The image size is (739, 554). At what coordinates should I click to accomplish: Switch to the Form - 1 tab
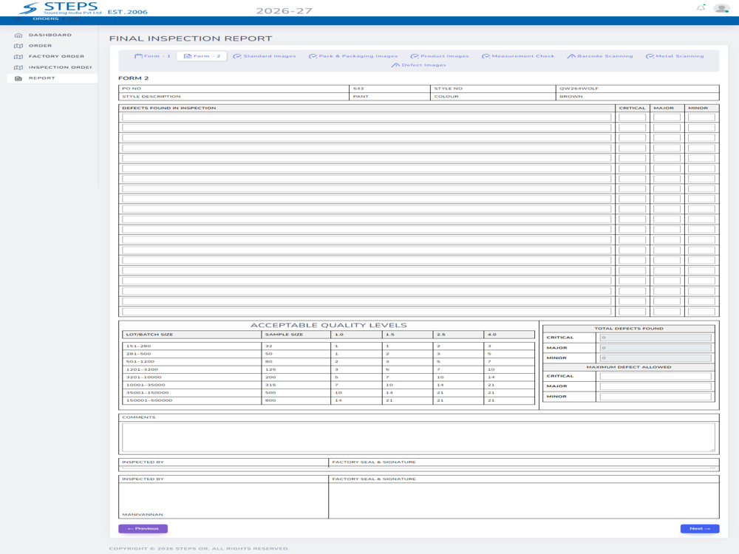coord(152,56)
